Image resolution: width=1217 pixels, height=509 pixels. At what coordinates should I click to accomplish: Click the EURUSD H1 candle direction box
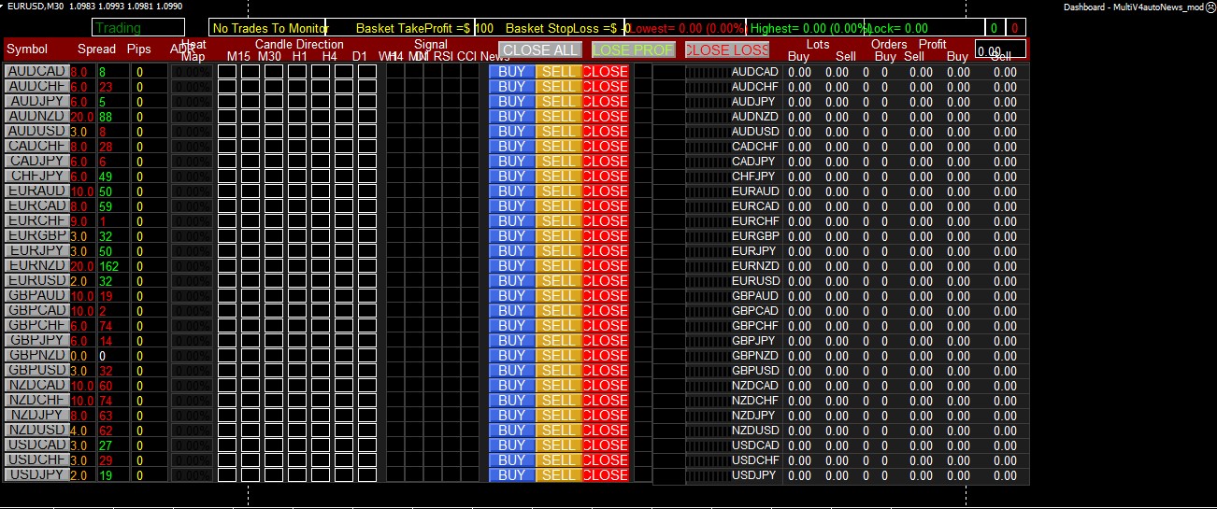coord(297,280)
